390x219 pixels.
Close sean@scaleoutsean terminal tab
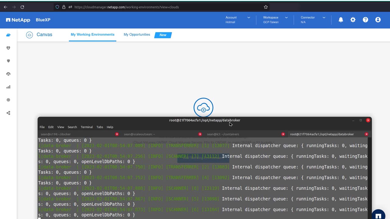coord(200,134)
